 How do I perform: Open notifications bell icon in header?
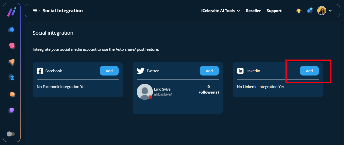point(310,11)
